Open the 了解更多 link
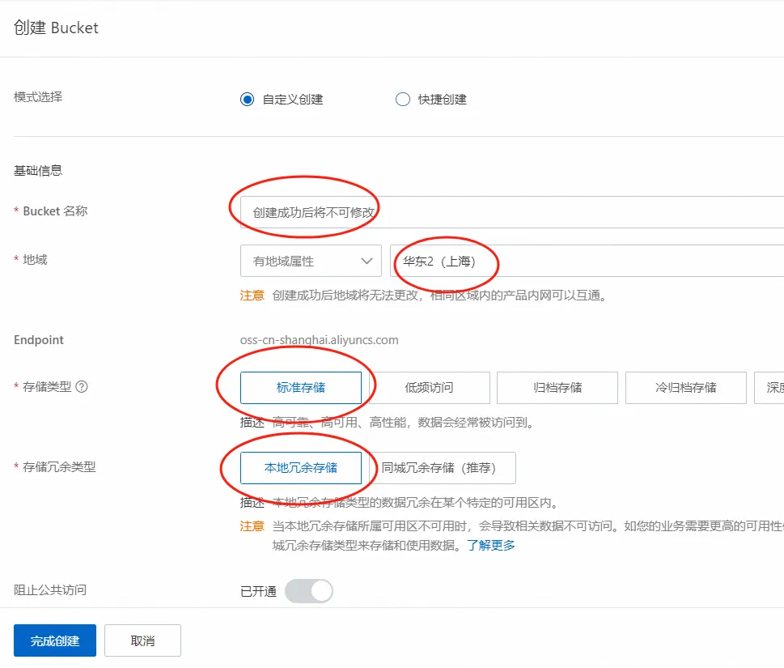 [491, 546]
